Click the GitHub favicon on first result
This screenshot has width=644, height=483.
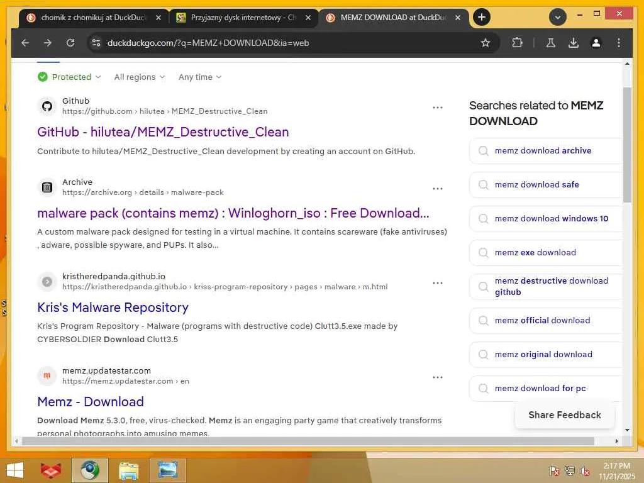click(x=47, y=106)
